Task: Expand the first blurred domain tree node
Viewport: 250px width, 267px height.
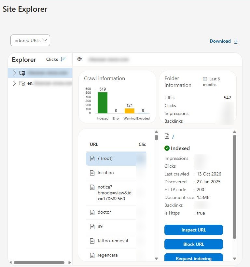Action: pyautogui.click(x=14, y=73)
